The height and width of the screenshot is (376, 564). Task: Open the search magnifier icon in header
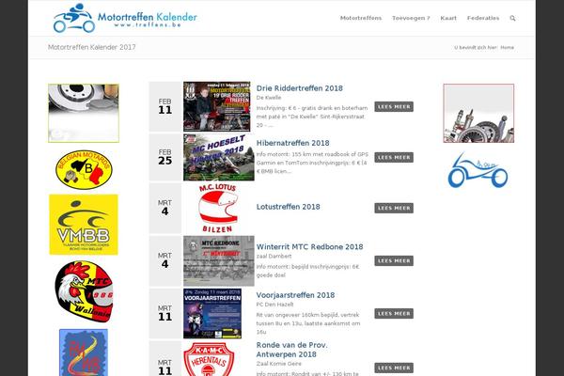point(512,18)
